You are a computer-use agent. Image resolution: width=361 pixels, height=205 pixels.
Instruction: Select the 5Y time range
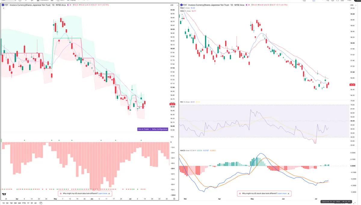[32, 203]
